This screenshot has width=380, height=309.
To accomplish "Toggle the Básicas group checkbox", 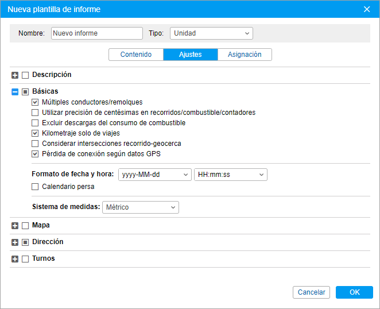I will pos(25,92).
